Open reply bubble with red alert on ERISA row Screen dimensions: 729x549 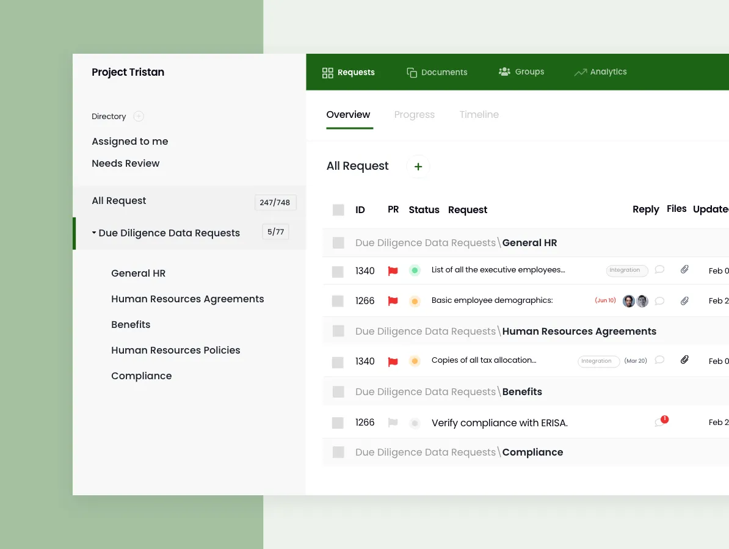pyautogui.click(x=661, y=421)
